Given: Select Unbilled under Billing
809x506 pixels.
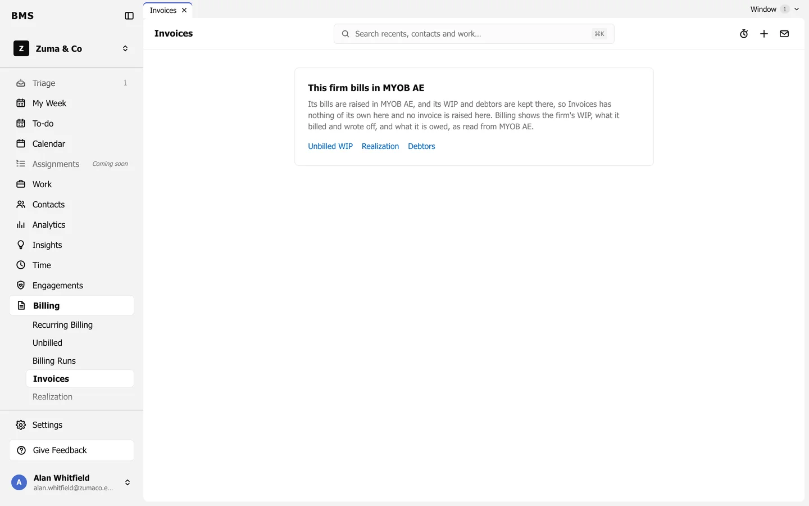Looking at the screenshot, I should pos(80,343).
